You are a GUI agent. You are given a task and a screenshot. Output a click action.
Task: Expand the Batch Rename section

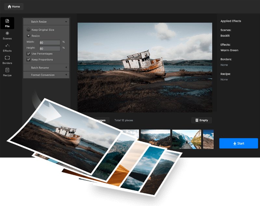[66, 67]
